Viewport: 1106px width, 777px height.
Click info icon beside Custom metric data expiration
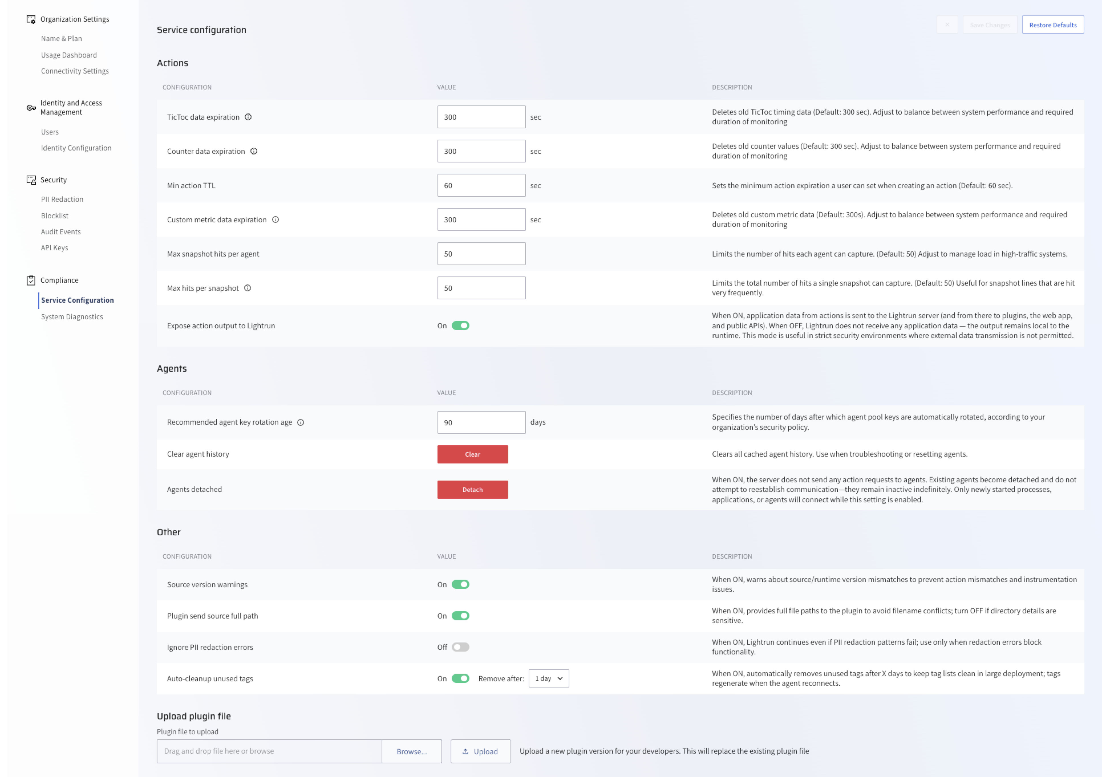click(x=276, y=220)
